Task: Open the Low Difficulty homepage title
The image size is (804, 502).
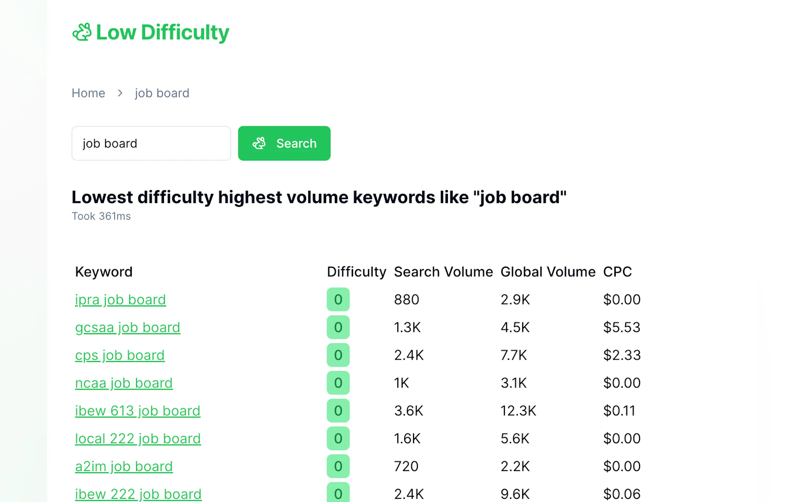Action: coord(162,32)
